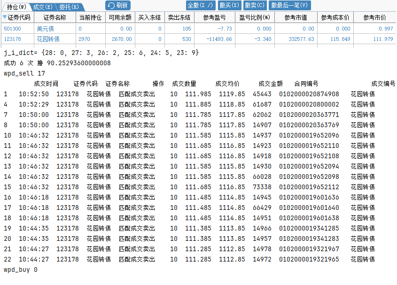The height and width of the screenshot is (285, 397).
Task: Click trade ID 0102000019601640
Action: pyautogui.click(x=309, y=208)
